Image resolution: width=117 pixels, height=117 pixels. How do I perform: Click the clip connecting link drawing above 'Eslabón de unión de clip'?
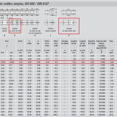(15, 22)
